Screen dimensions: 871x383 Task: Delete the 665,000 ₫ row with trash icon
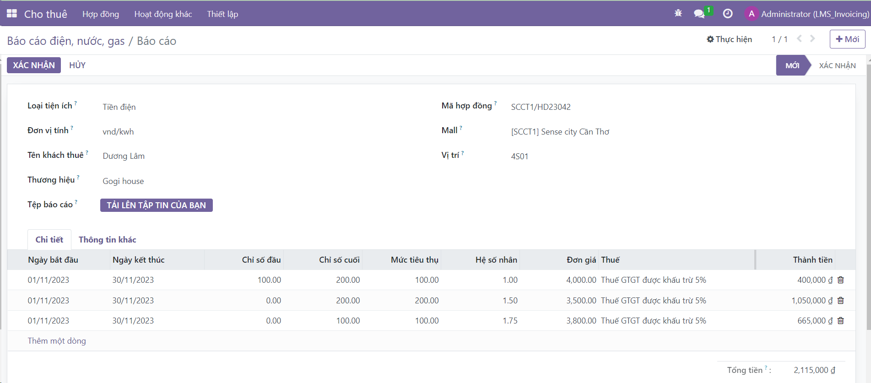tap(841, 321)
